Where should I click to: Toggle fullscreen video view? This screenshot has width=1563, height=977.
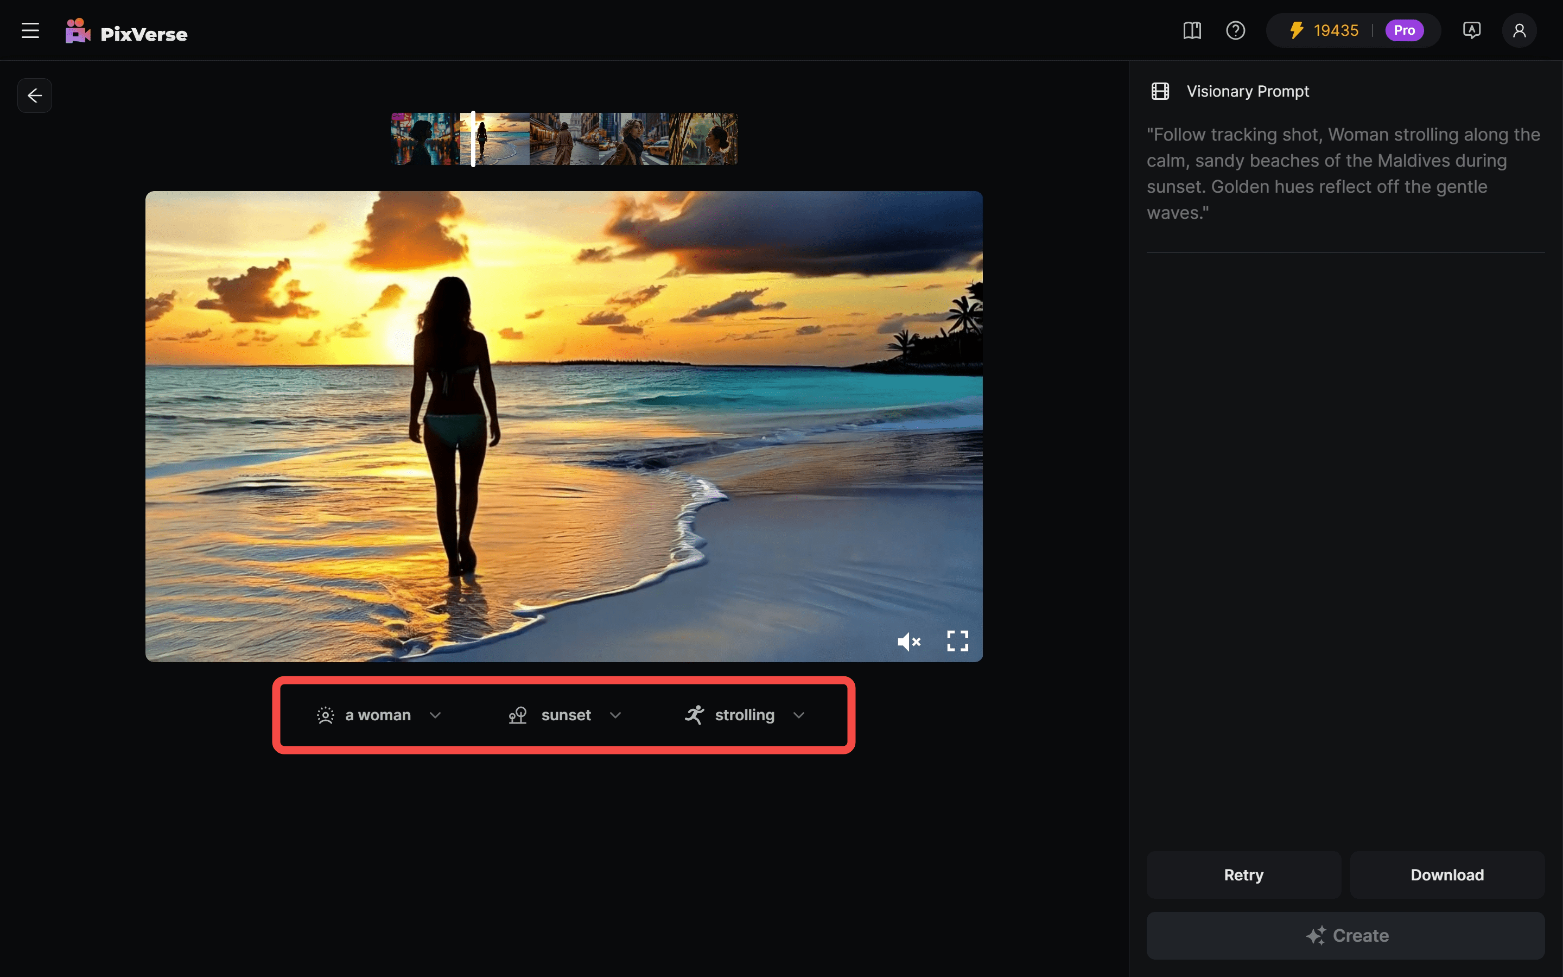957,641
